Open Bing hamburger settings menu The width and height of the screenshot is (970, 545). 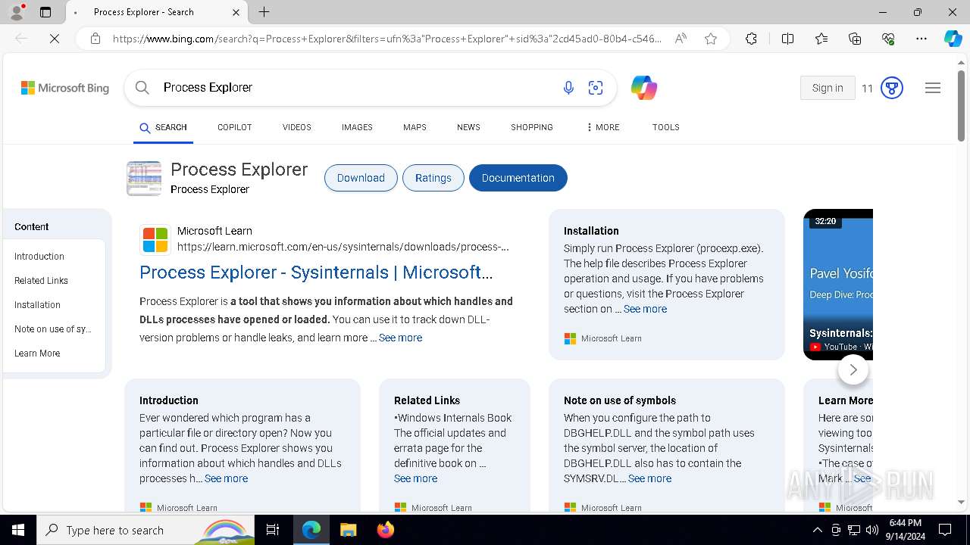click(933, 88)
